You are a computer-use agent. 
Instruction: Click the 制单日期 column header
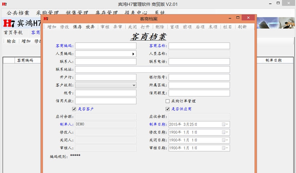click(x=273, y=60)
